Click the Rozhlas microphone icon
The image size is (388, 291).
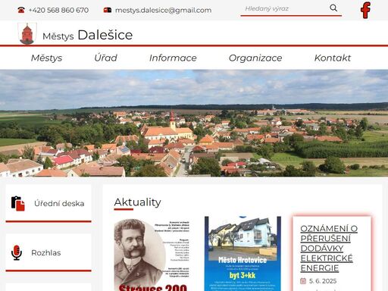pyautogui.click(x=17, y=252)
